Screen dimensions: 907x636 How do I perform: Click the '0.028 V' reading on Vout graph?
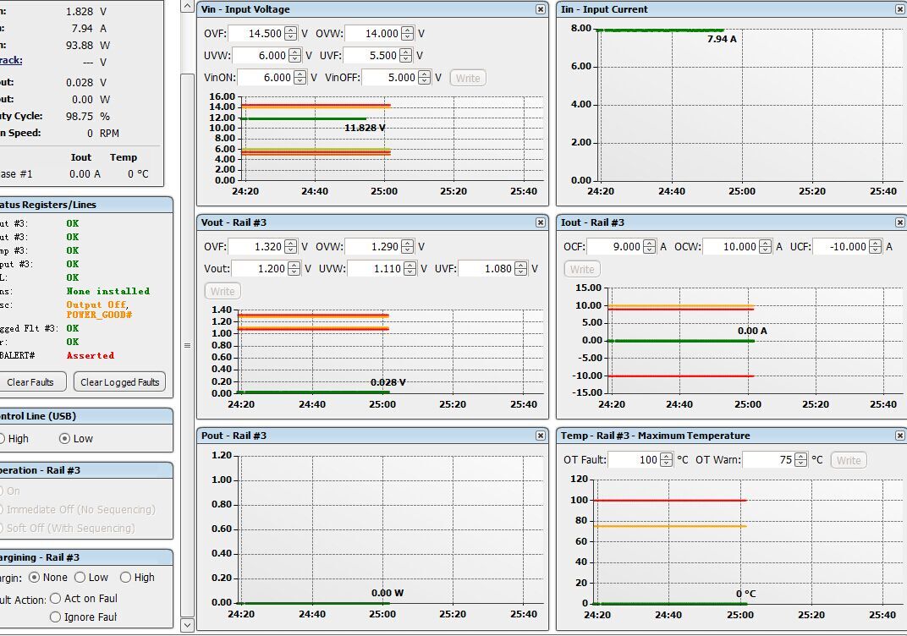(x=388, y=382)
